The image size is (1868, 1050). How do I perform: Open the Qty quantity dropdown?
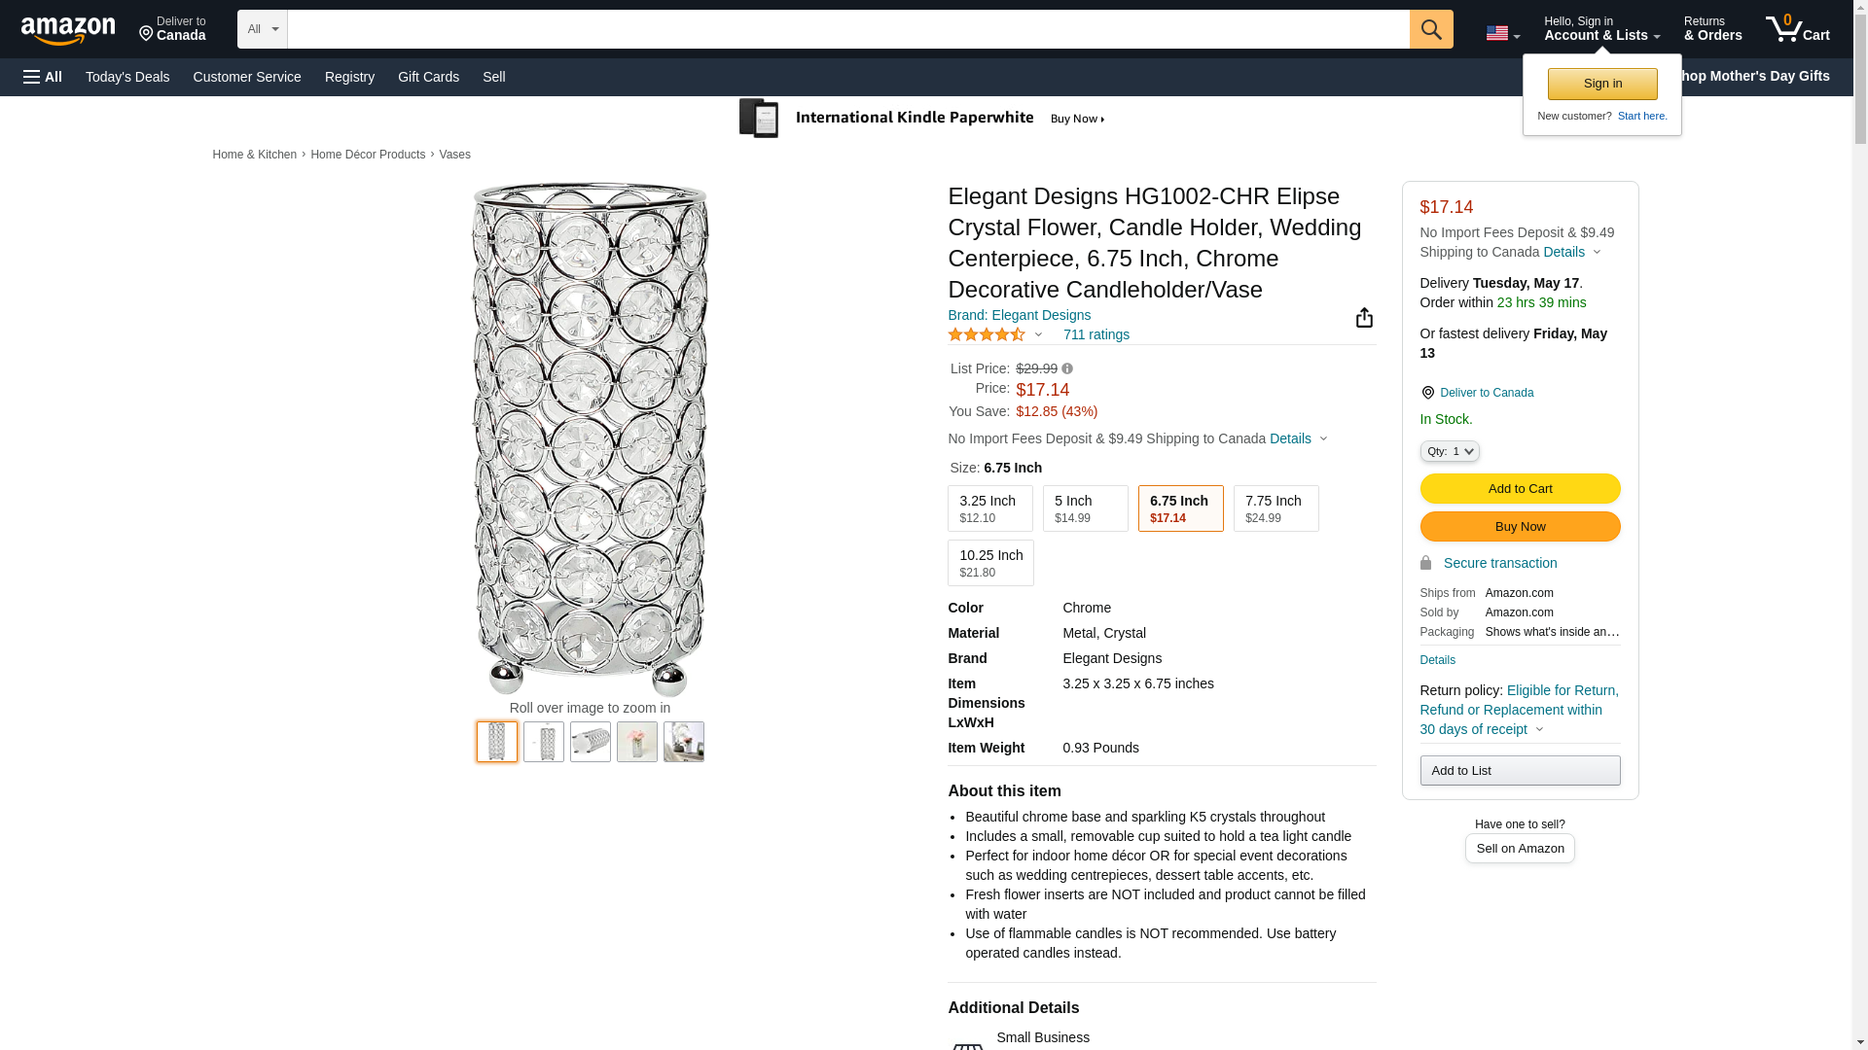1449,451
